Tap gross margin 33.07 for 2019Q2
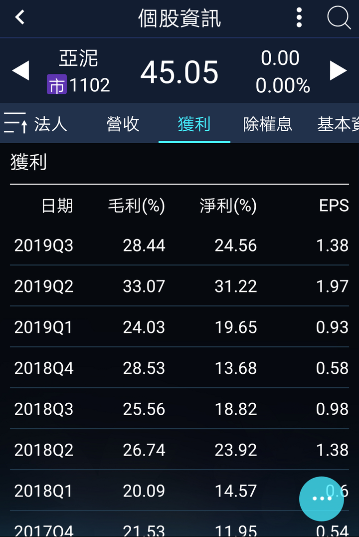This screenshot has height=537, width=359. point(144,286)
